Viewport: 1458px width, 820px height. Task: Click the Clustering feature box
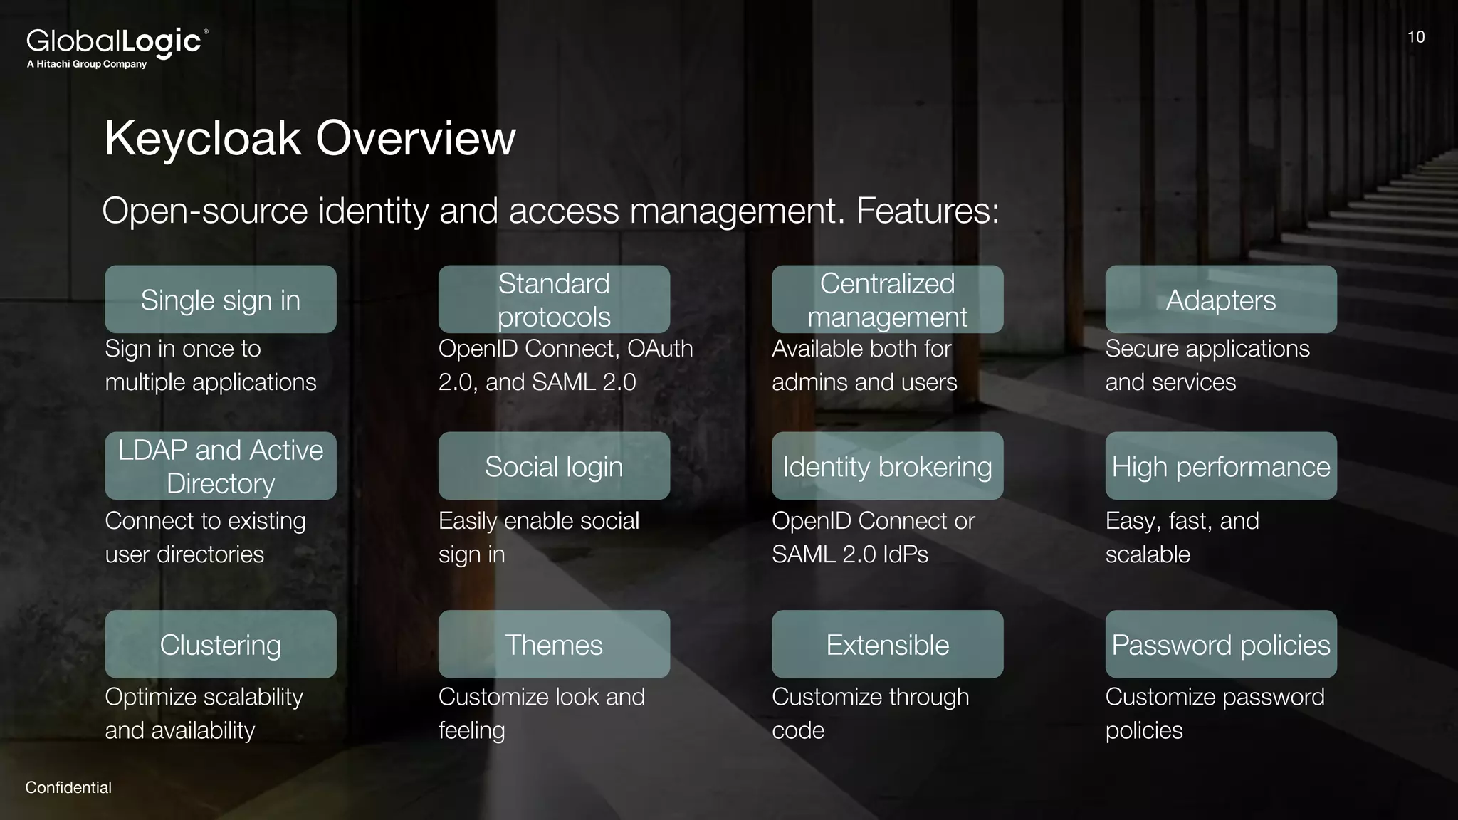tap(221, 644)
